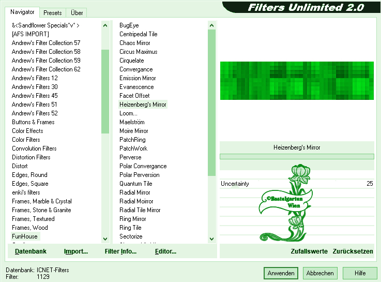Select the Color Filters category

click(x=26, y=140)
